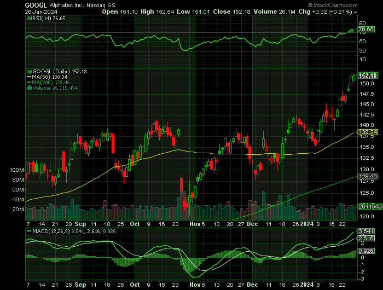Click Oct on the MACD panel's date axis
This screenshot has width=383, height=290.
click(x=135, y=285)
